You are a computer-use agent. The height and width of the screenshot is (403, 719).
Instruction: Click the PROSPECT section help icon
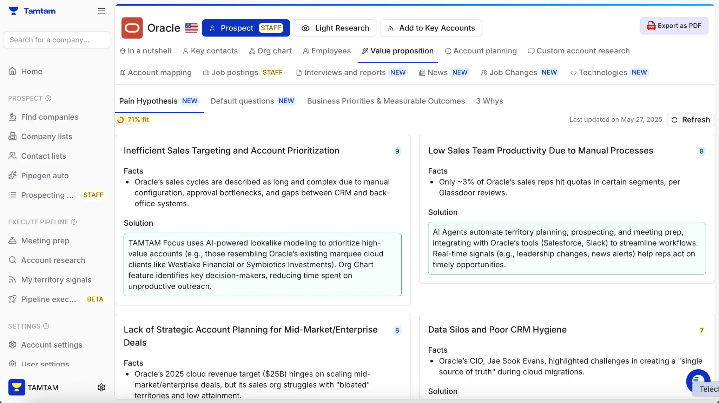48,98
